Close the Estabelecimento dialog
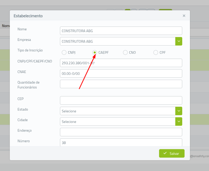209x171 pixels. click(184, 16)
